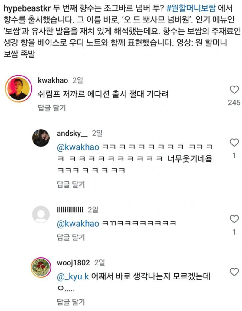The height and width of the screenshot is (311, 242).
Task: Click the wooj1802 username
Action: [74, 262]
